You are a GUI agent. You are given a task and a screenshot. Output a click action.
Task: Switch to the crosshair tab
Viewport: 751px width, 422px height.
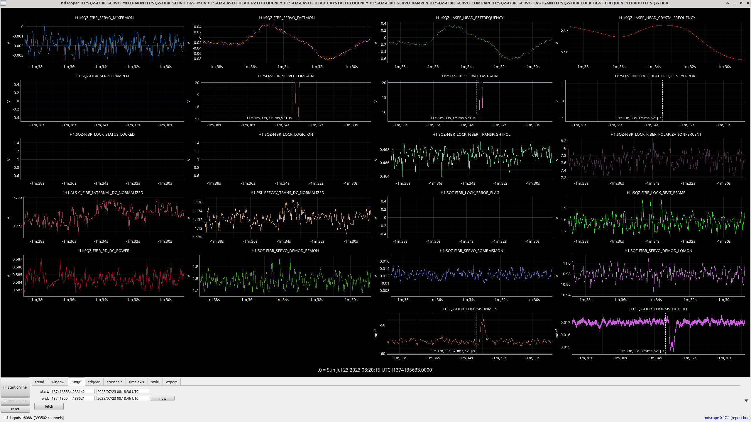(x=114, y=382)
